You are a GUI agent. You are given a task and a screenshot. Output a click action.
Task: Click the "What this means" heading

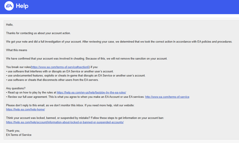click(16, 50)
